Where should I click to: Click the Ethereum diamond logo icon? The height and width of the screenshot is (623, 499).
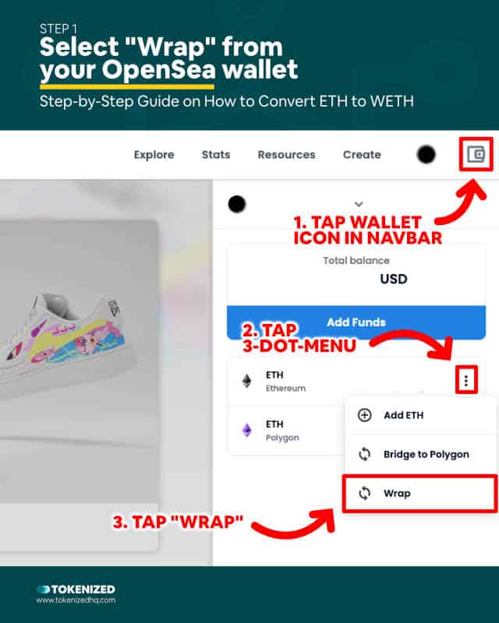(x=247, y=381)
